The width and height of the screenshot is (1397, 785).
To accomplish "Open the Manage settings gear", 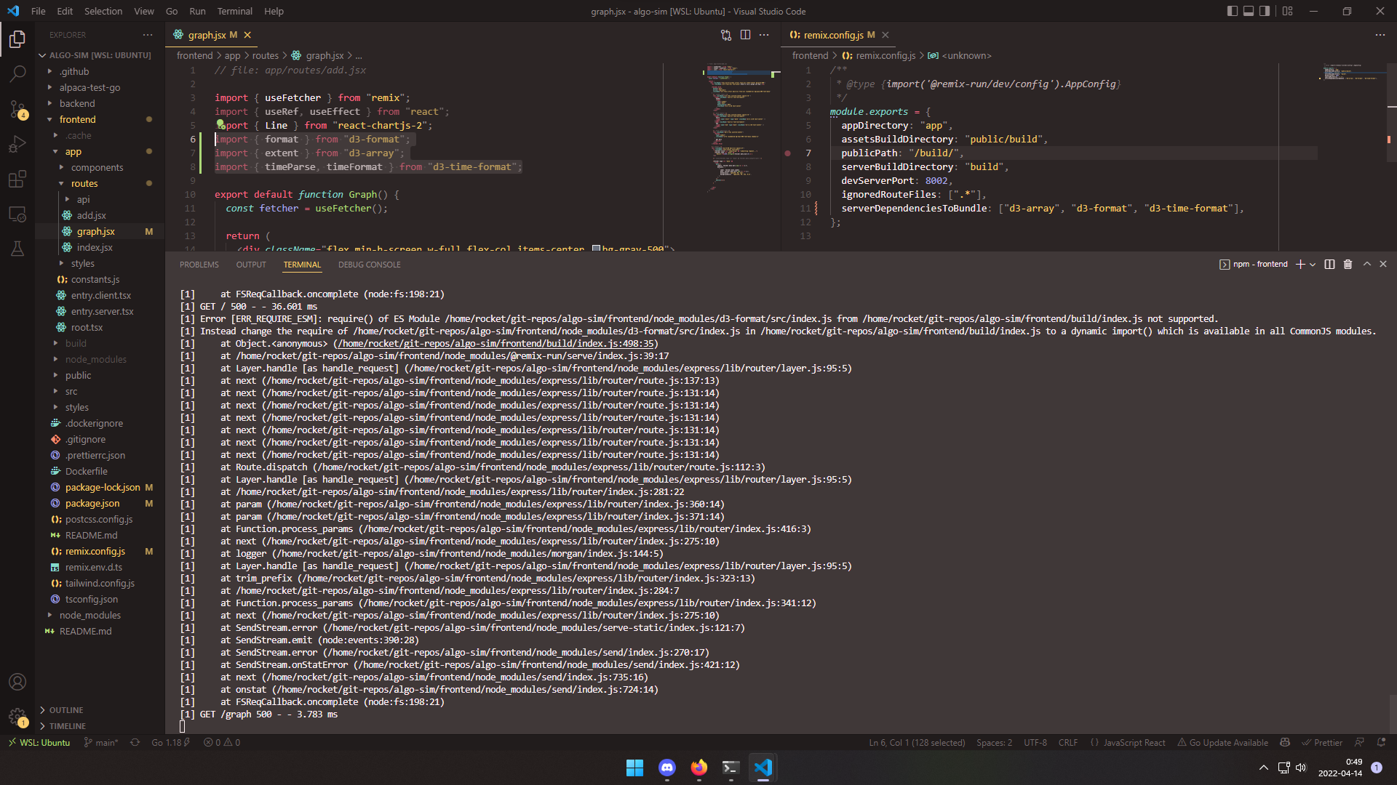I will (x=17, y=717).
